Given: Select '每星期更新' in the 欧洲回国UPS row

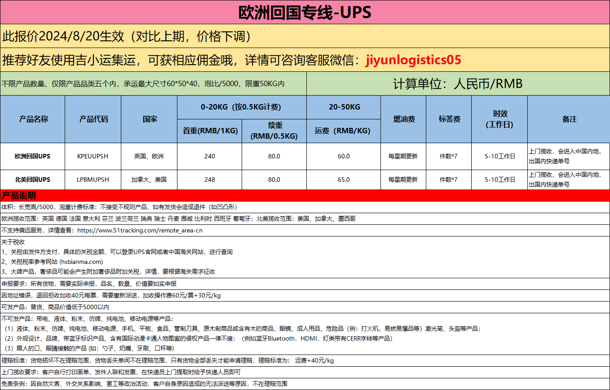Looking at the screenshot, I should (x=403, y=157).
